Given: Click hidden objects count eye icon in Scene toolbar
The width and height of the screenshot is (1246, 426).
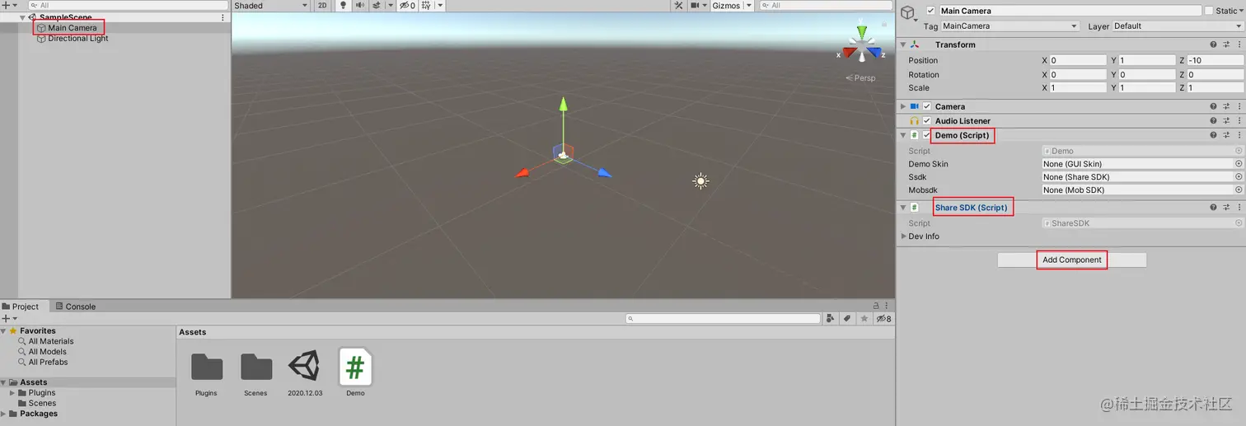Looking at the screenshot, I should [408, 6].
